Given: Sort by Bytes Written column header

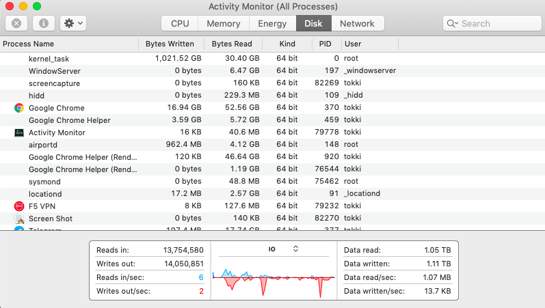Looking at the screenshot, I should tap(170, 44).
